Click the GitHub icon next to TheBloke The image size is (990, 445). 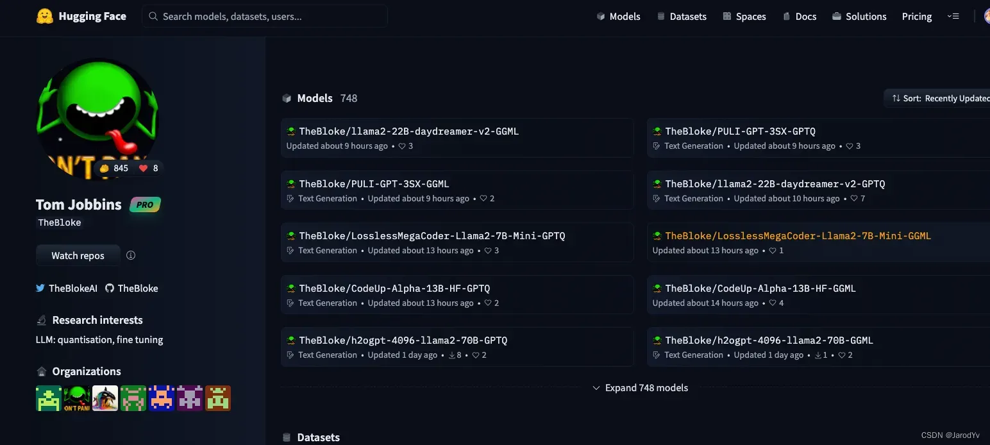110,288
